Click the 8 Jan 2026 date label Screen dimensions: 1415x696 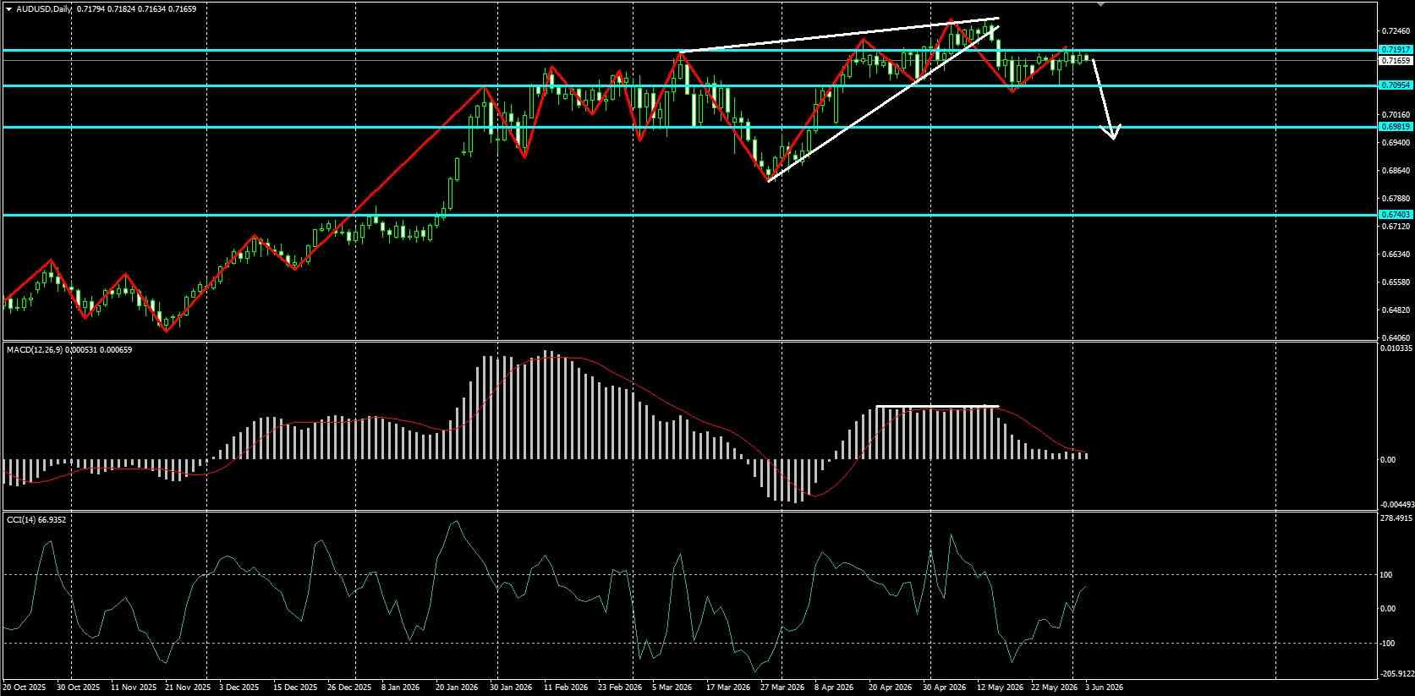click(401, 688)
